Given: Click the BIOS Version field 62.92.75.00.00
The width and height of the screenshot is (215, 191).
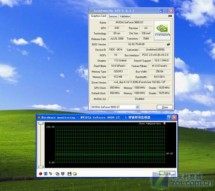Looking at the screenshot, I should tap(136, 44).
